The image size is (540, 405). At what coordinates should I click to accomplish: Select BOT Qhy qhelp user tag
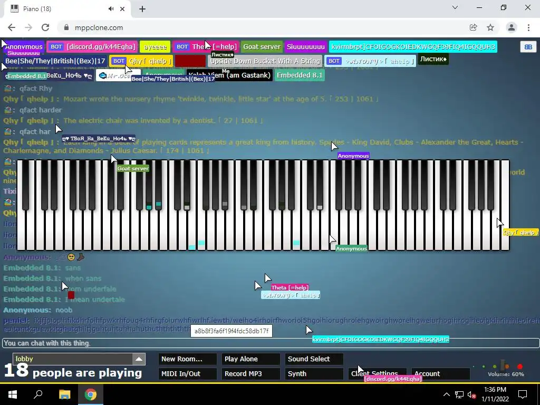[141, 61]
